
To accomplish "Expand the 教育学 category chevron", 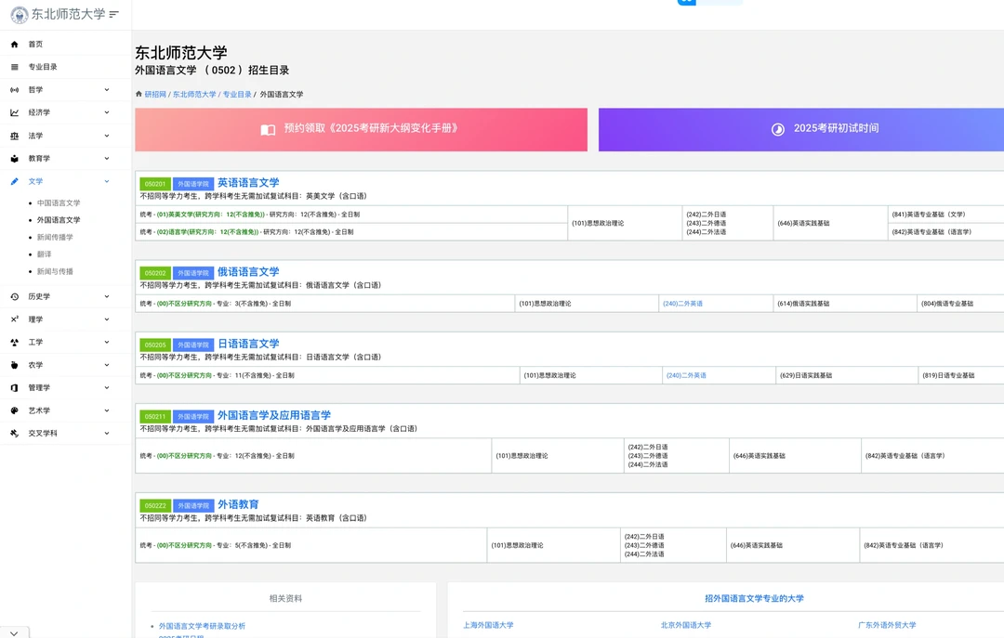I will [107, 159].
